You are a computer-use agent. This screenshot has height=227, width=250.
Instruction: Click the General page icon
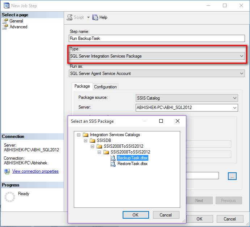pyautogui.click(x=5, y=21)
